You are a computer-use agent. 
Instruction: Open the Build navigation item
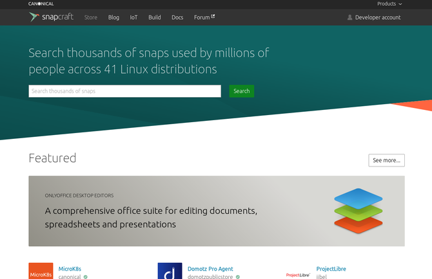point(155,17)
